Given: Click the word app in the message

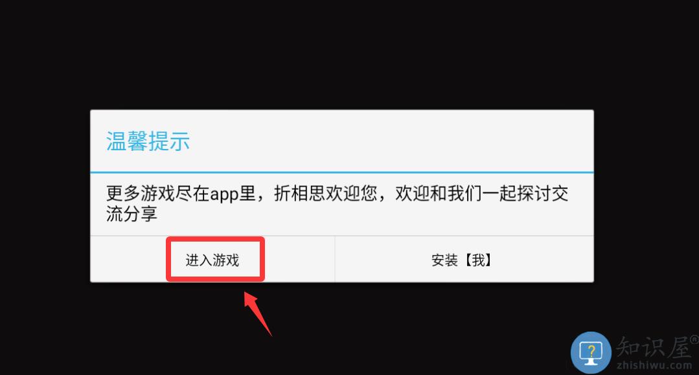Looking at the screenshot, I should point(224,195).
